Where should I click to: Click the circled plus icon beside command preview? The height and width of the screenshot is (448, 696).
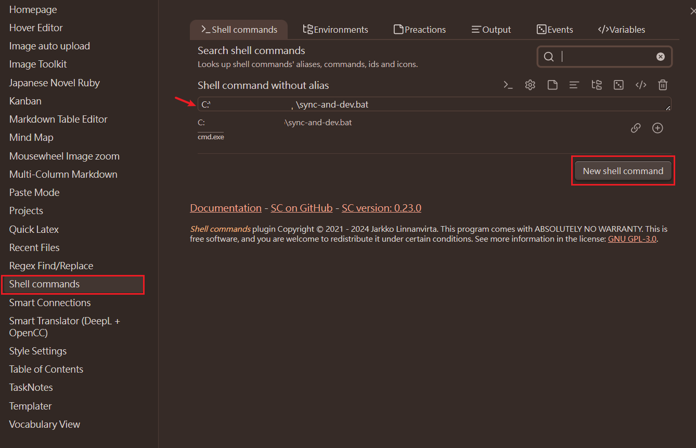[658, 128]
